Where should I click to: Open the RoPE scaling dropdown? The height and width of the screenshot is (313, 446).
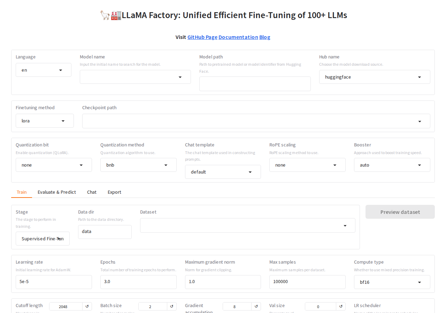(307, 165)
